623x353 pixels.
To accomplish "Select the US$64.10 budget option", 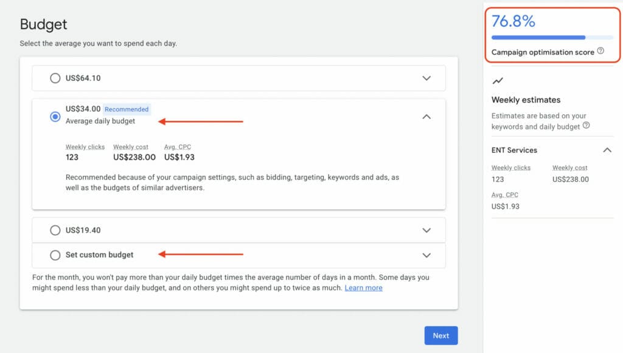I will click(55, 78).
